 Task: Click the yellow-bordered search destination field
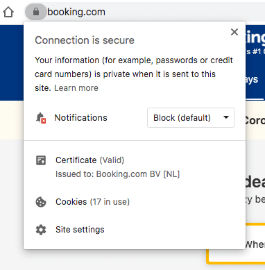point(236,244)
